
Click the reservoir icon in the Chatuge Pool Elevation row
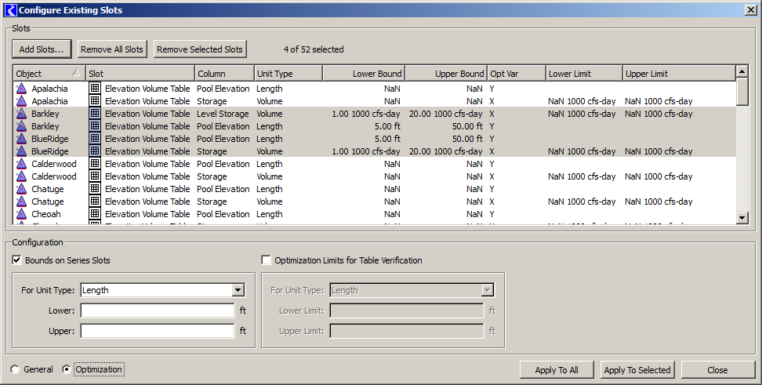(21, 189)
